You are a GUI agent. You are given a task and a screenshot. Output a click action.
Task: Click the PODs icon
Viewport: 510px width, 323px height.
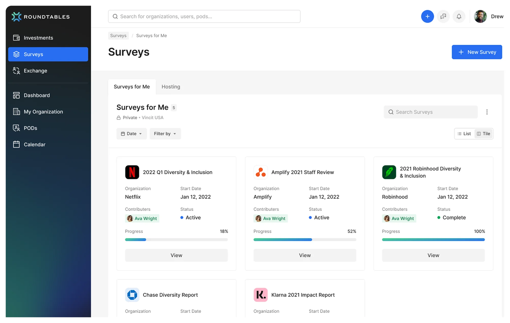[x=16, y=128]
